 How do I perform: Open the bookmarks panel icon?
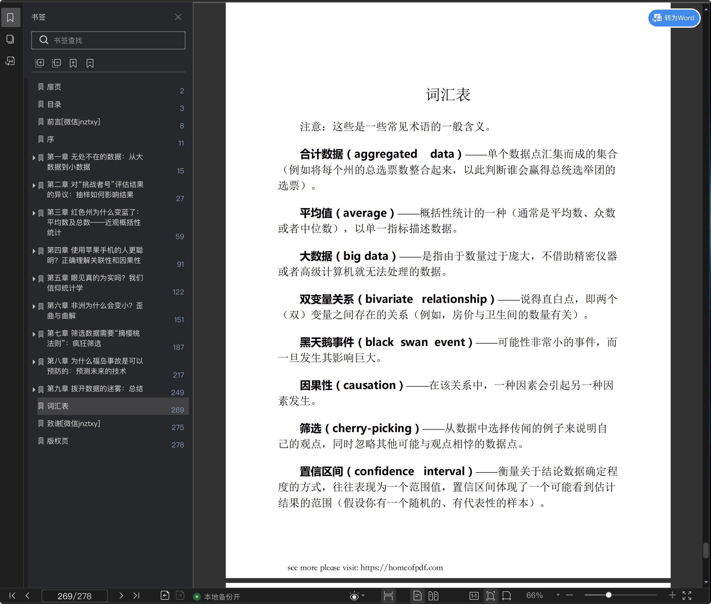point(11,17)
